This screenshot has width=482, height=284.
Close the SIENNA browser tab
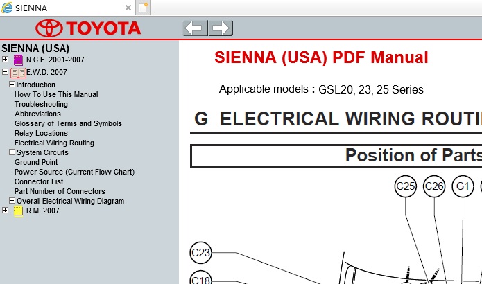[128, 8]
